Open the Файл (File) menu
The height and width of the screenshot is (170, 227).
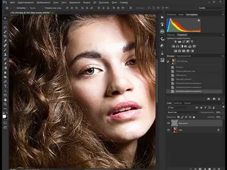pos(12,2)
